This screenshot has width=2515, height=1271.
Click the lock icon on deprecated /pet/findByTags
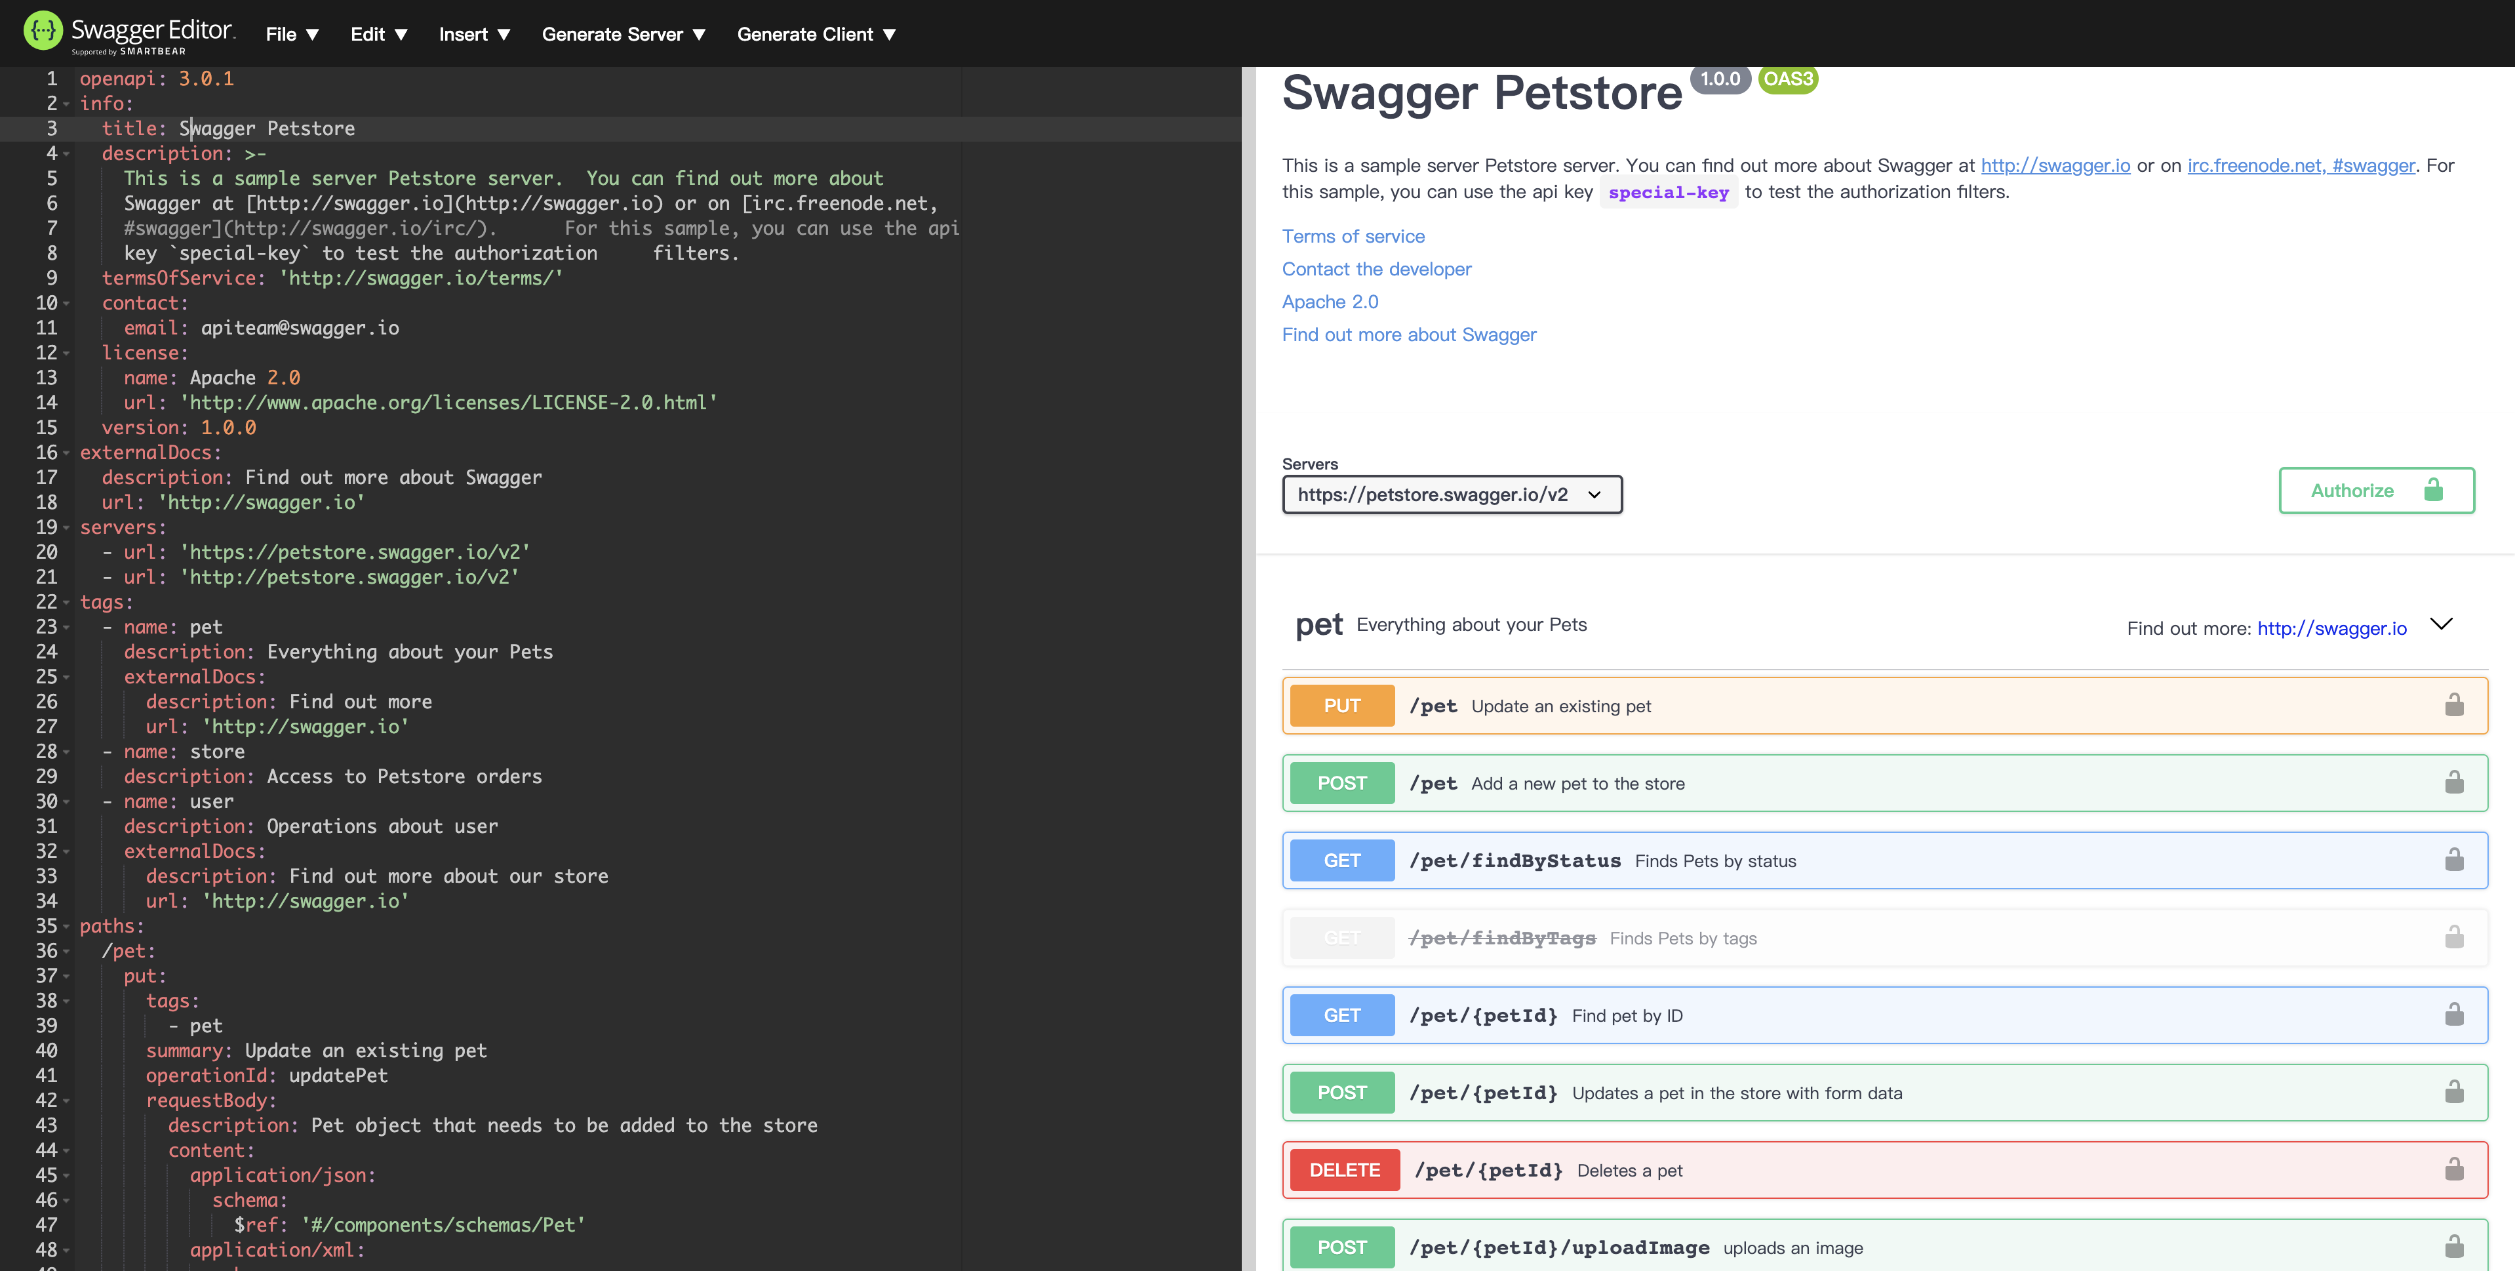[x=2453, y=938]
